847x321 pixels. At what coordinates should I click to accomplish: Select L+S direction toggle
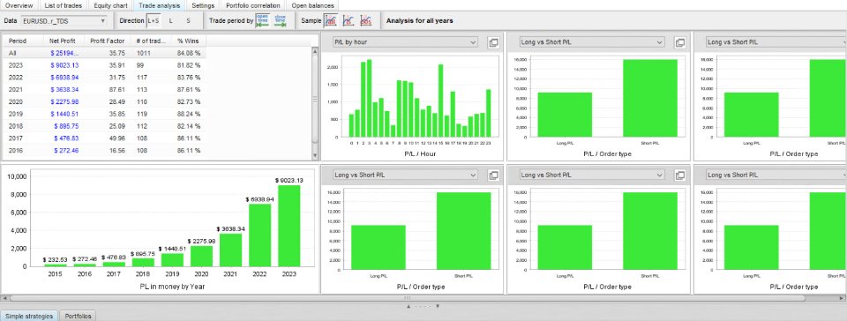click(x=154, y=21)
